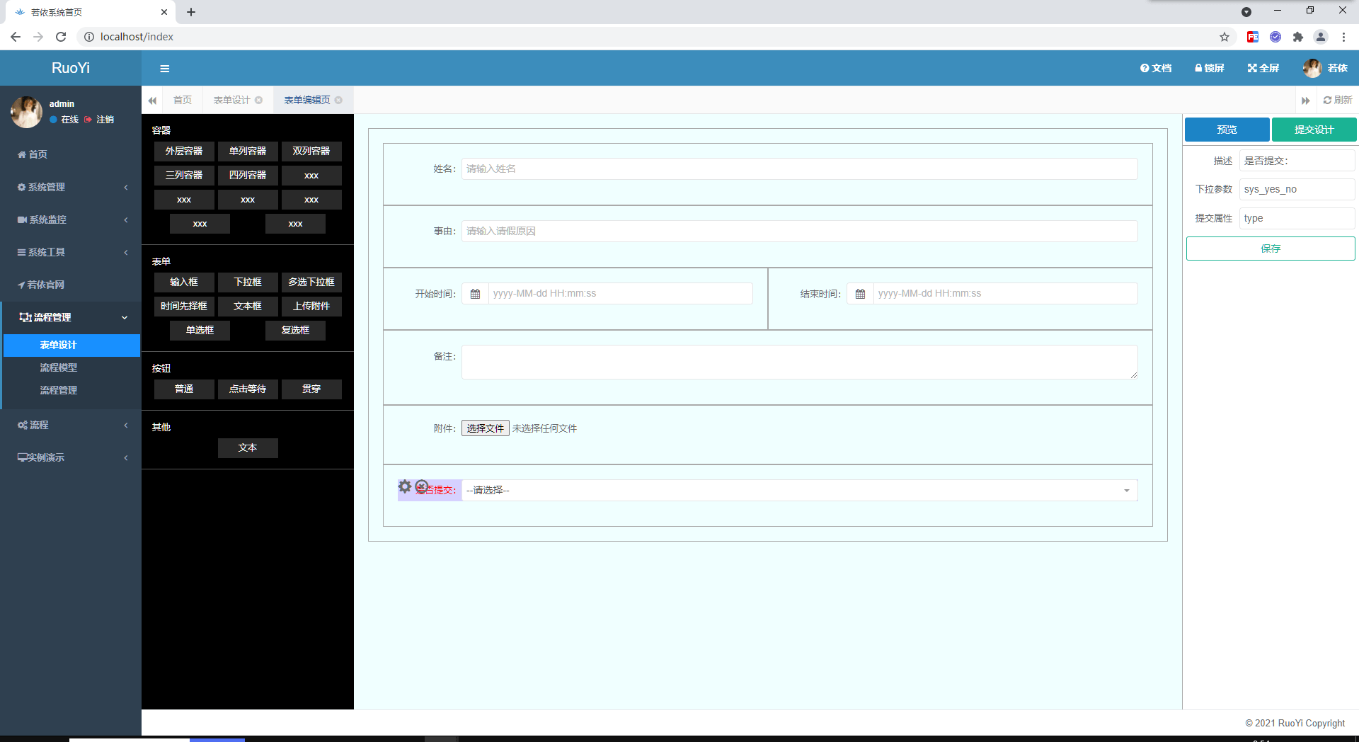
Task: Click the 注销 logout link
Action: (x=99, y=120)
